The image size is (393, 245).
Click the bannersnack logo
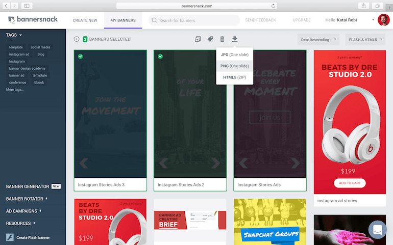coord(33,20)
